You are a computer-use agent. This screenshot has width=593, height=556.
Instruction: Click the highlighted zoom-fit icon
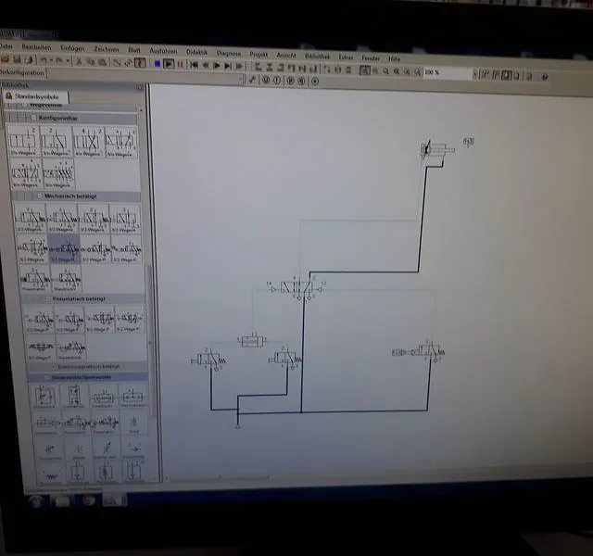pyautogui.click(x=364, y=70)
